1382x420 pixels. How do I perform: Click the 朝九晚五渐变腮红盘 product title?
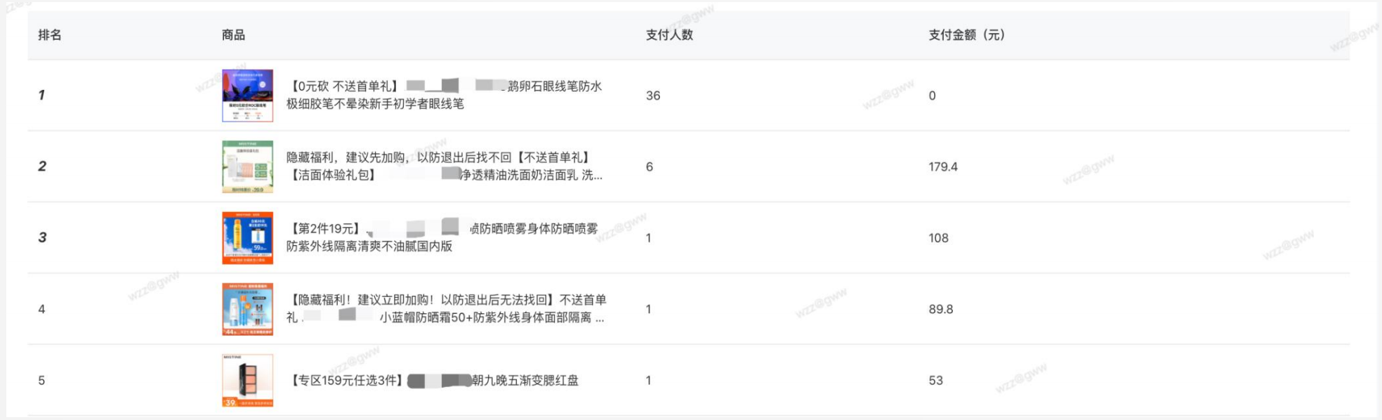click(435, 380)
